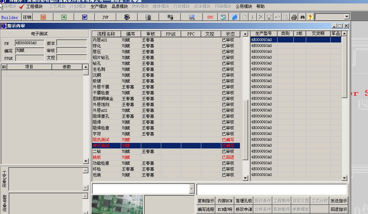Viewport: 368px width, 214px height.
Task: Open the 帮助 menu
Action: tap(261, 7)
